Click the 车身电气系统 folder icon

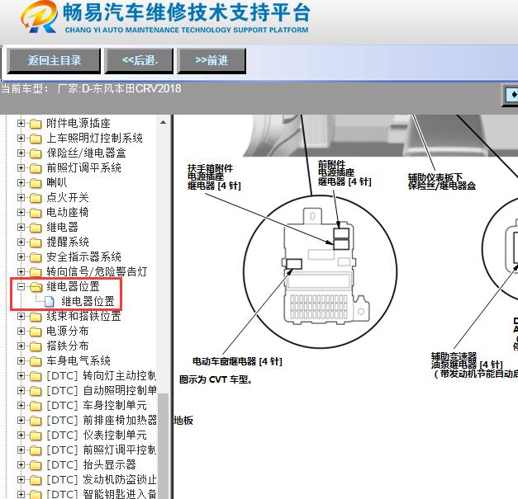[36, 361]
